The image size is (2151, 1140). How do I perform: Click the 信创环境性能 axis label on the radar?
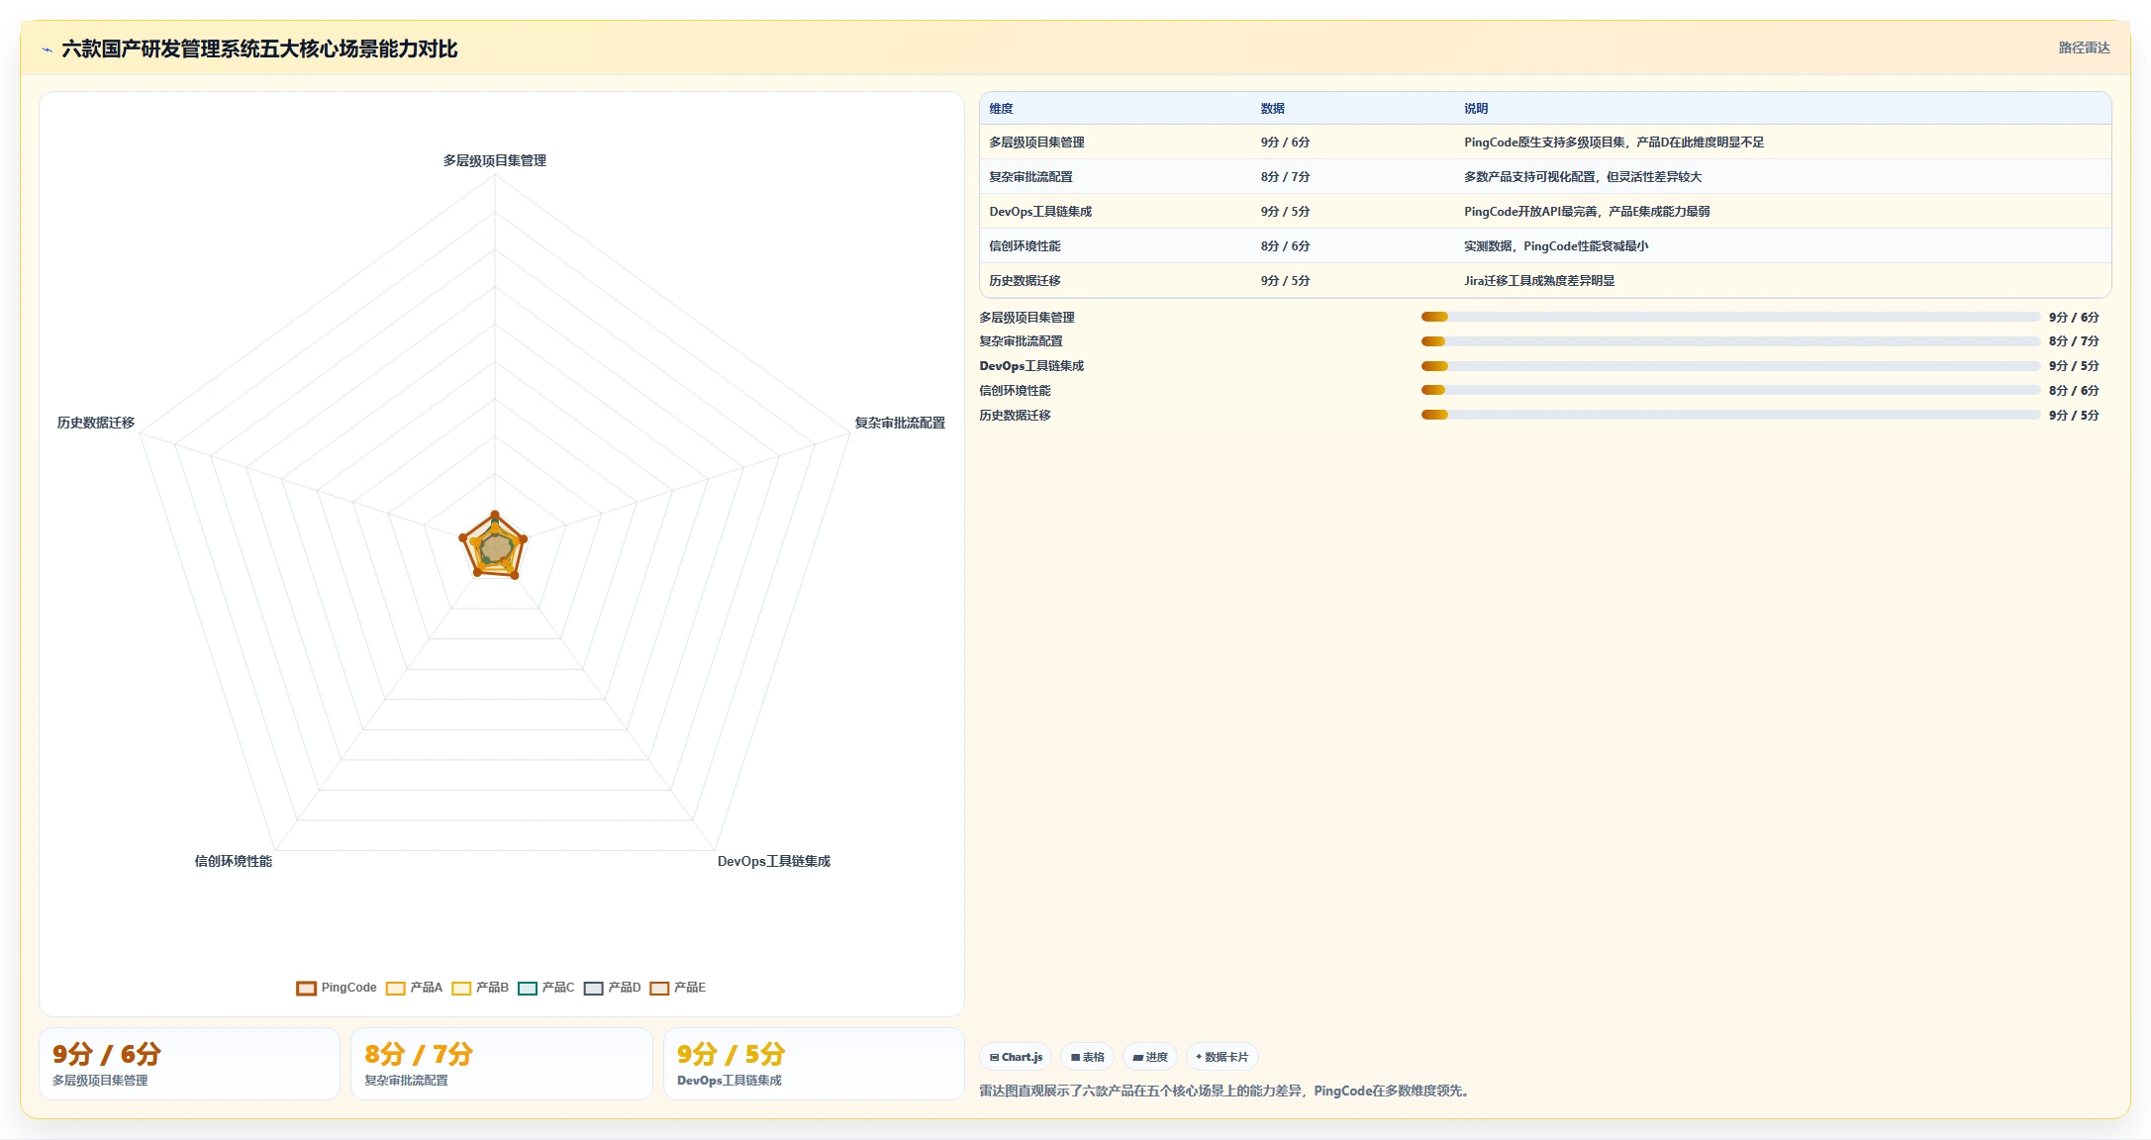[234, 861]
